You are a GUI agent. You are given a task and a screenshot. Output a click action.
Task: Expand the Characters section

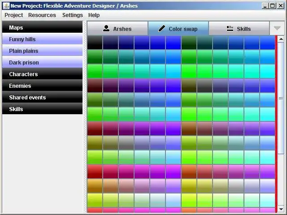coord(42,74)
